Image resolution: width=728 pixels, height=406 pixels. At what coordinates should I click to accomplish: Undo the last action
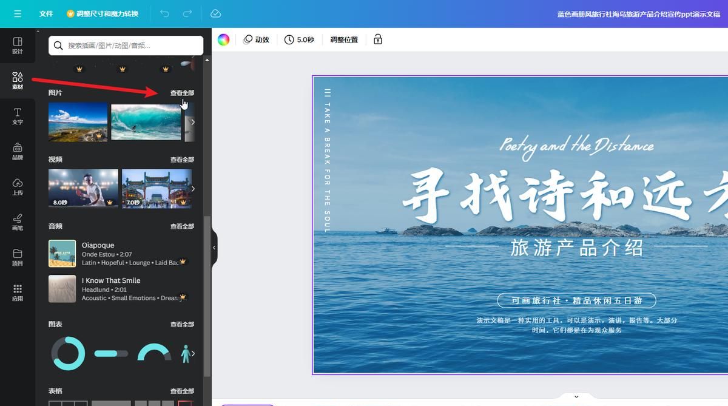[164, 13]
